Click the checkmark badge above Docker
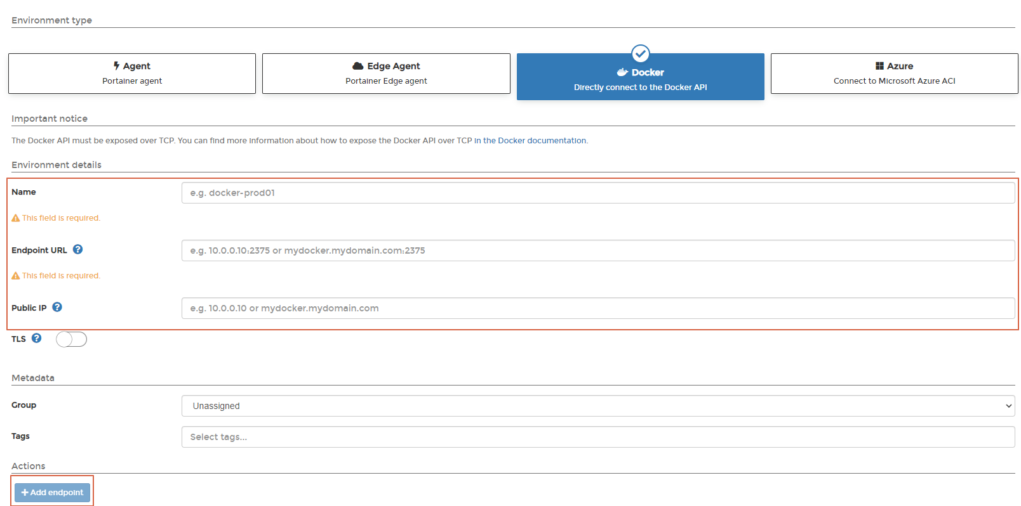This screenshot has width=1021, height=506. [641, 53]
